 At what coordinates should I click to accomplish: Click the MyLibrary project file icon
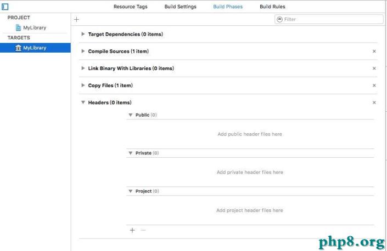tap(18, 27)
